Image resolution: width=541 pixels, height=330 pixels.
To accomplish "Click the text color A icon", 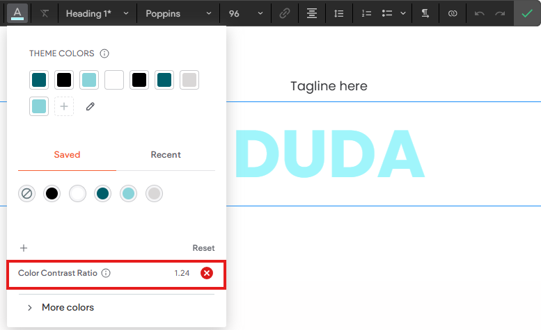I will coord(17,13).
